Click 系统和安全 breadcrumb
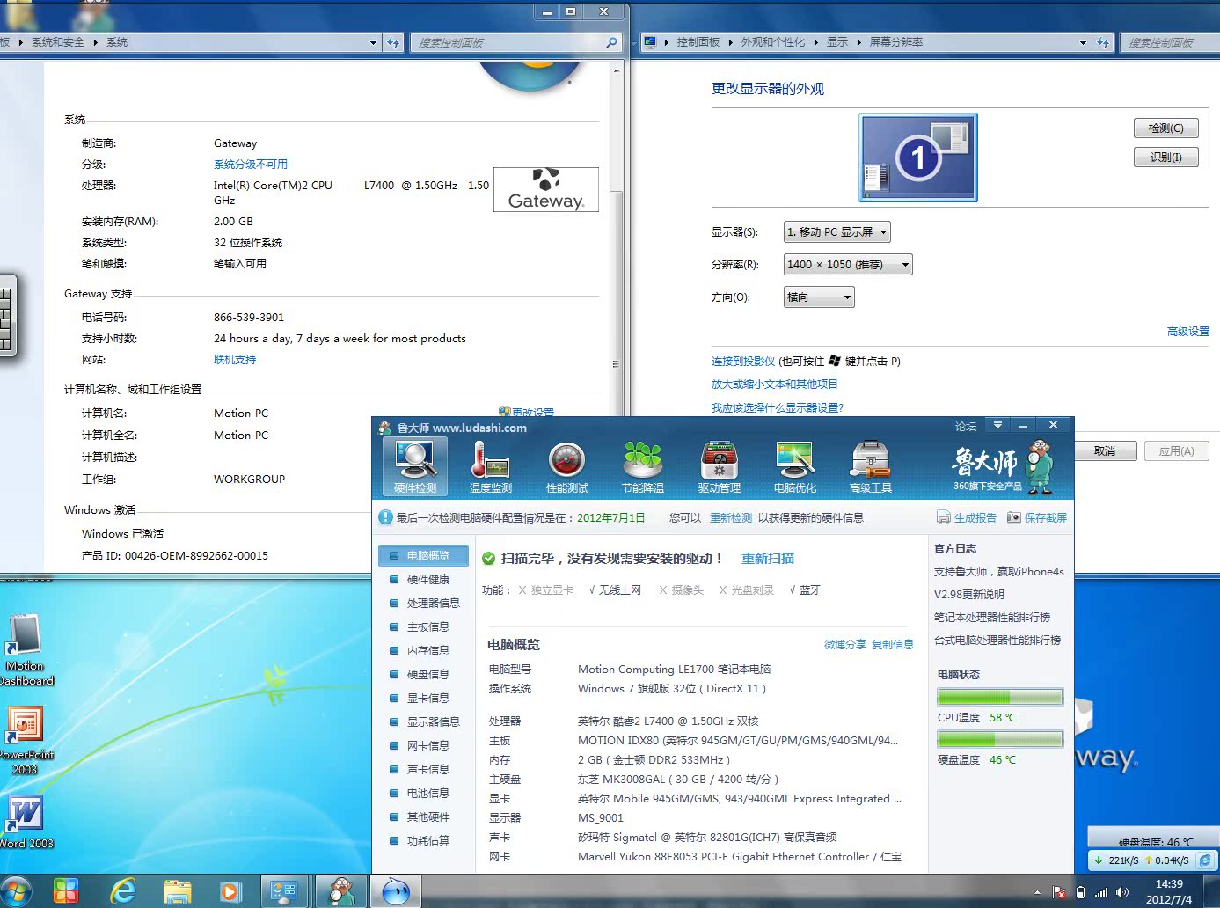Image resolution: width=1220 pixels, height=908 pixels. click(x=58, y=41)
